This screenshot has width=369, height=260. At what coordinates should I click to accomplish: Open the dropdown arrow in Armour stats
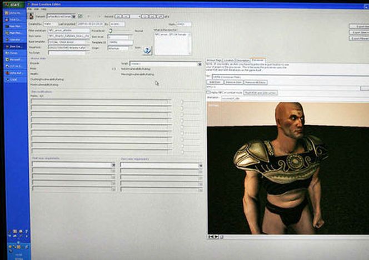coord(200,64)
